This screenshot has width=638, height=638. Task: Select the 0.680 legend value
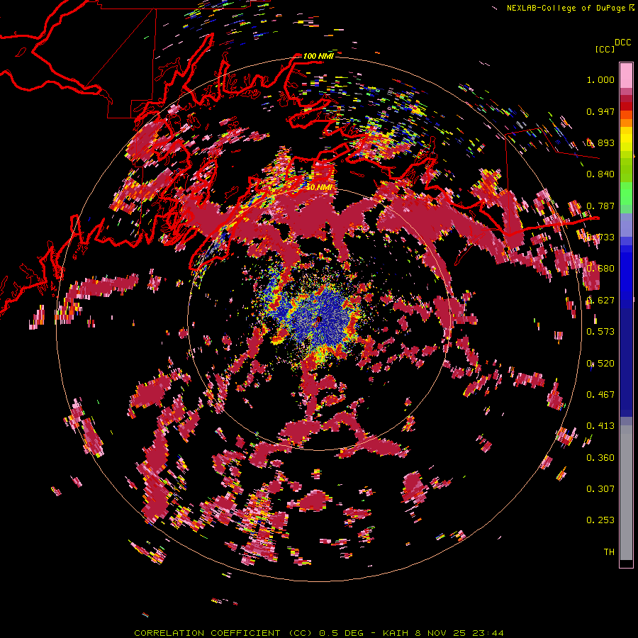(x=600, y=269)
